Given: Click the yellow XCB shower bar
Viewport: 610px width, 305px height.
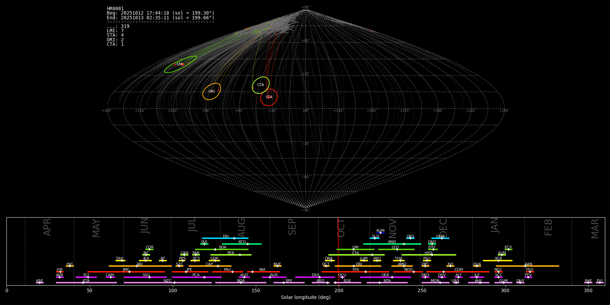Looking at the screenshot, I should [x=497, y=261].
